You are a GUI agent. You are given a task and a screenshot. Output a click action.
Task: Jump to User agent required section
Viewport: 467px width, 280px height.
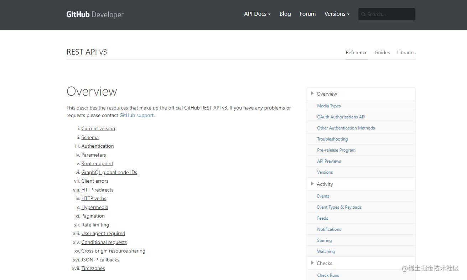click(103, 233)
